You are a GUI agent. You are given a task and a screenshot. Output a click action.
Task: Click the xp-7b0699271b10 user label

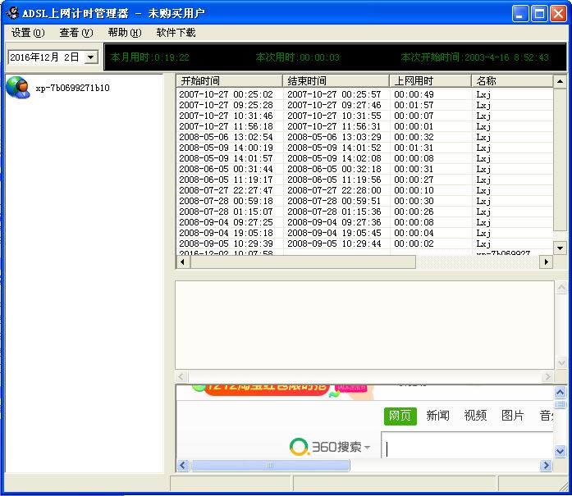click(x=72, y=88)
